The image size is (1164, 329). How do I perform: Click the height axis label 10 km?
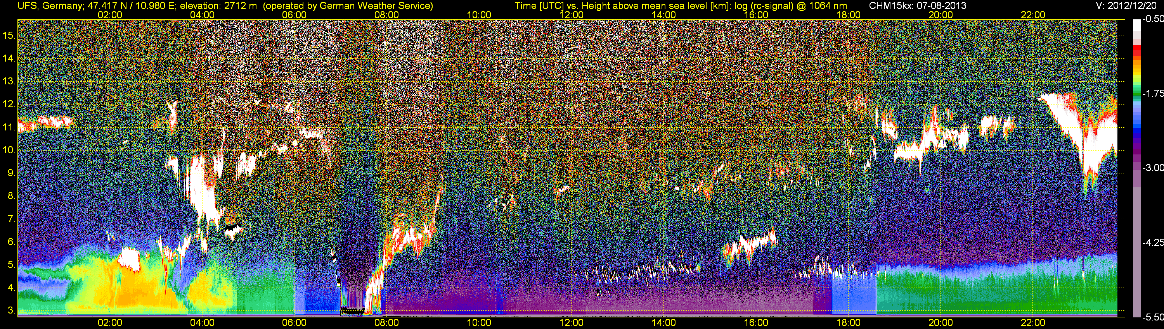pyautogui.click(x=9, y=151)
